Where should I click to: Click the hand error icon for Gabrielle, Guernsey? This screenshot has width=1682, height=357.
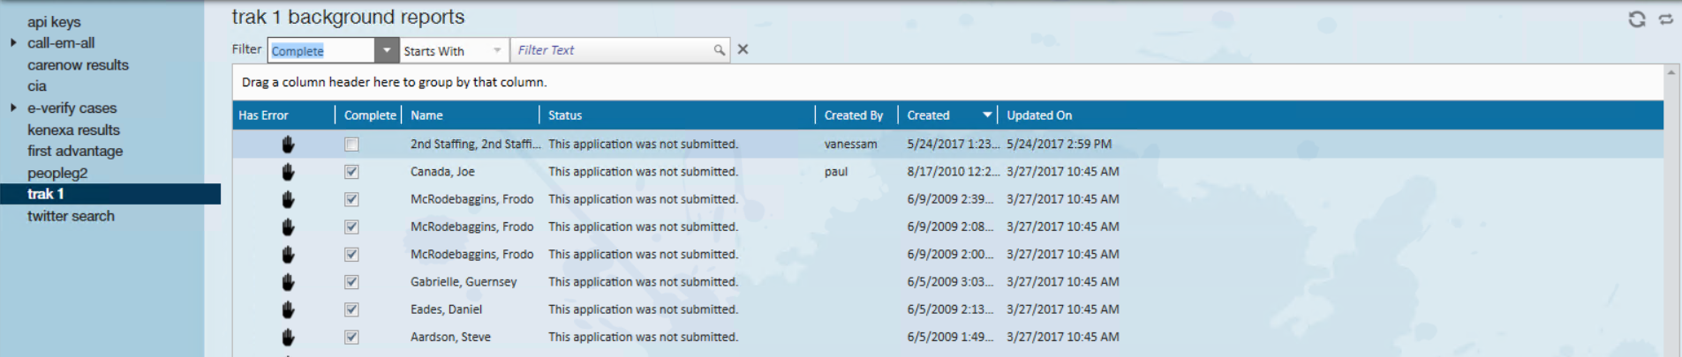tap(288, 282)
